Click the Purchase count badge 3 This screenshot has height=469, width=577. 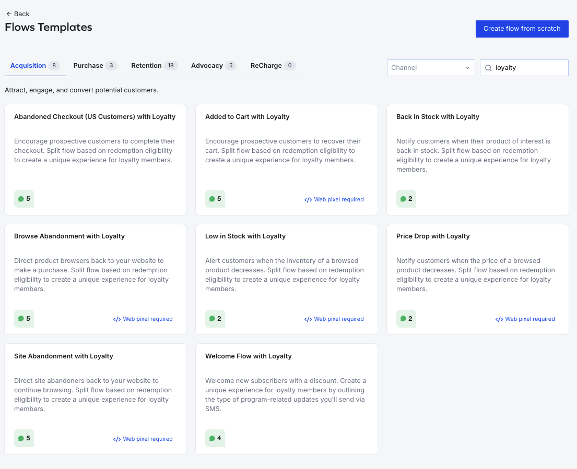pyautogui.click(x=111, y=66)
